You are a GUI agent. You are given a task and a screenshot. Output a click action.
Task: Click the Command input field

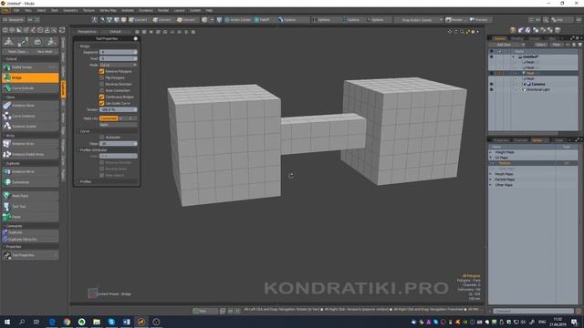[x=533, y=311]
